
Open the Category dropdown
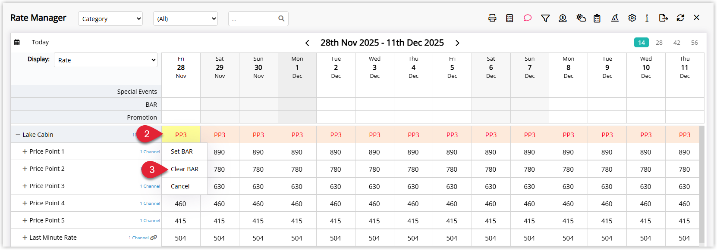pyautogui.click(x=110, y=19)
